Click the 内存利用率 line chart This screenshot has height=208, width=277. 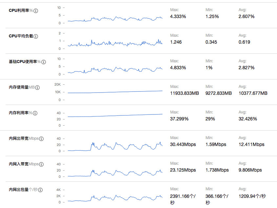tap(115, 115)
